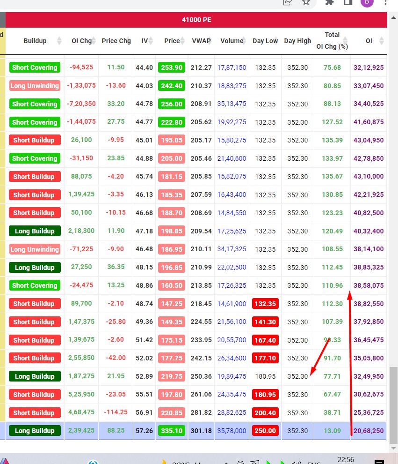Image resolution: width=398 pixels, height=464 pixels.
Task: Click the Price Chg column header
Action: pyautogui.click(x=116, y=41)
